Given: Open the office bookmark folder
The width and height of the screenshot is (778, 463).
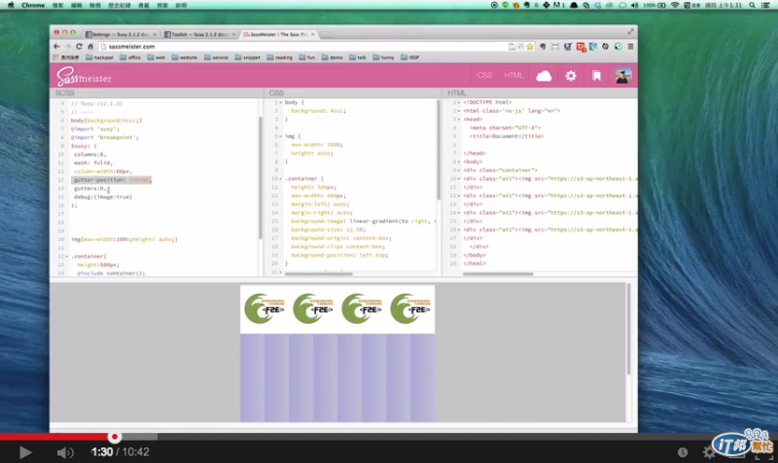Looking at the screenshot, I should point(130,57).
